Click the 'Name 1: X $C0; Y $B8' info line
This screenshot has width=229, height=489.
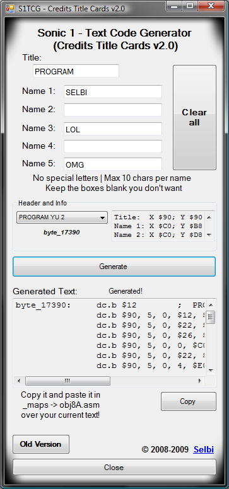[x=158, y=226]
